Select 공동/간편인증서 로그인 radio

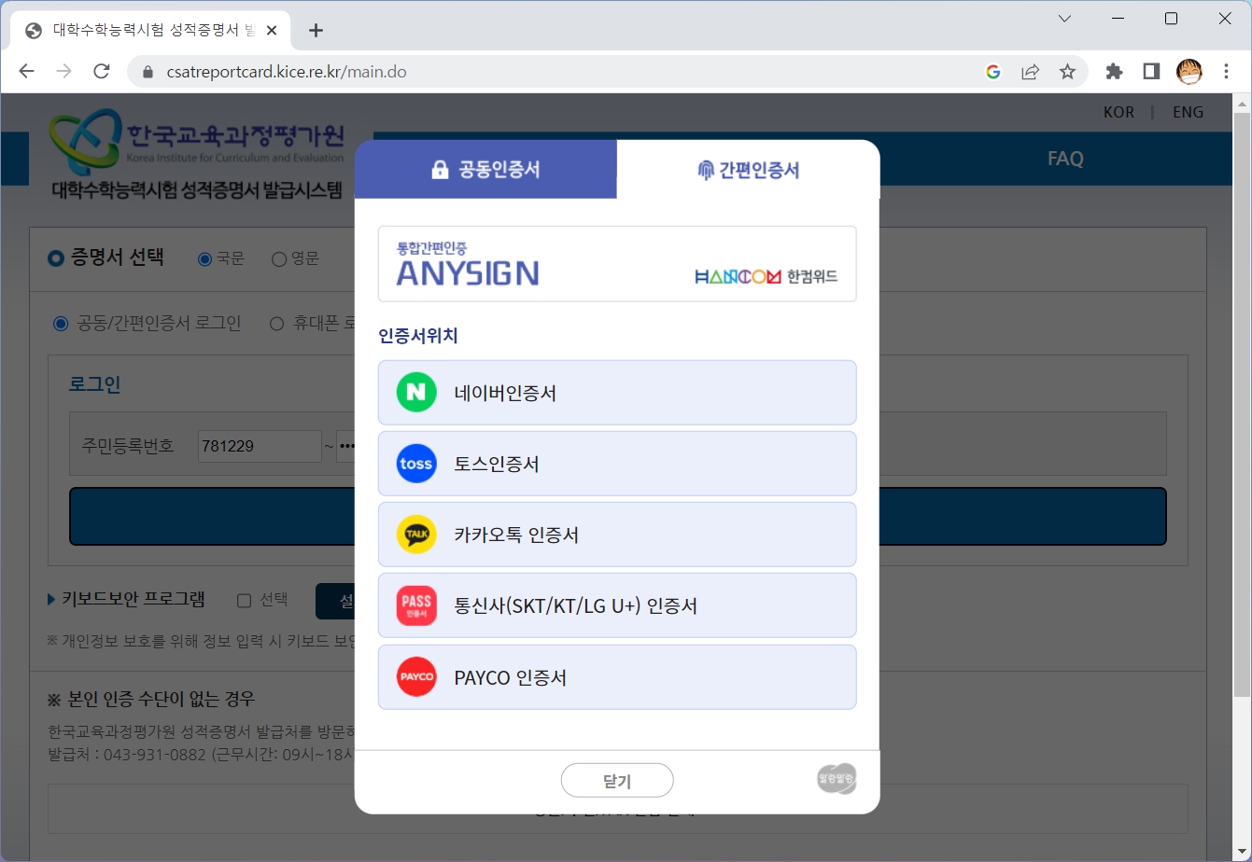62,324
